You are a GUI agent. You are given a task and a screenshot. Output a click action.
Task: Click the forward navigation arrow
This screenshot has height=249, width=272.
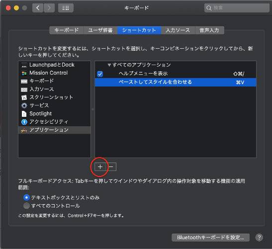click(49, 8)
